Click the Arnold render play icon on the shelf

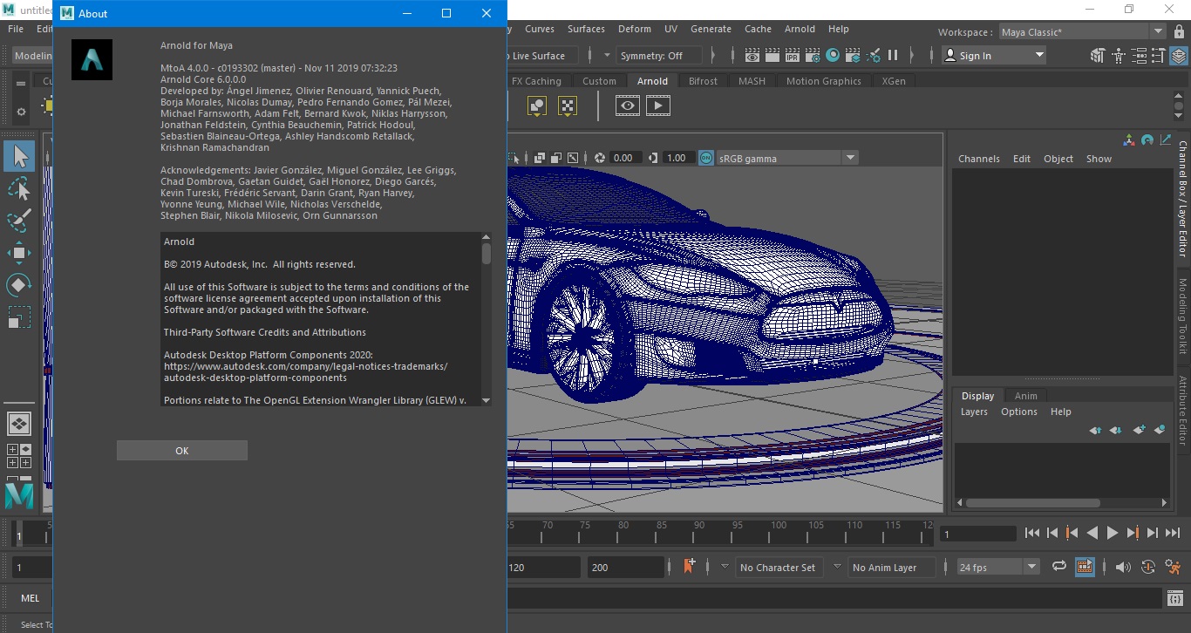657,106
